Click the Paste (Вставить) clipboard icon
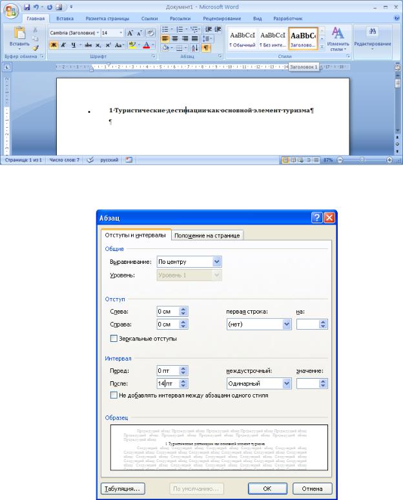This screenshot has width=403, height=500. click(19, 33)
